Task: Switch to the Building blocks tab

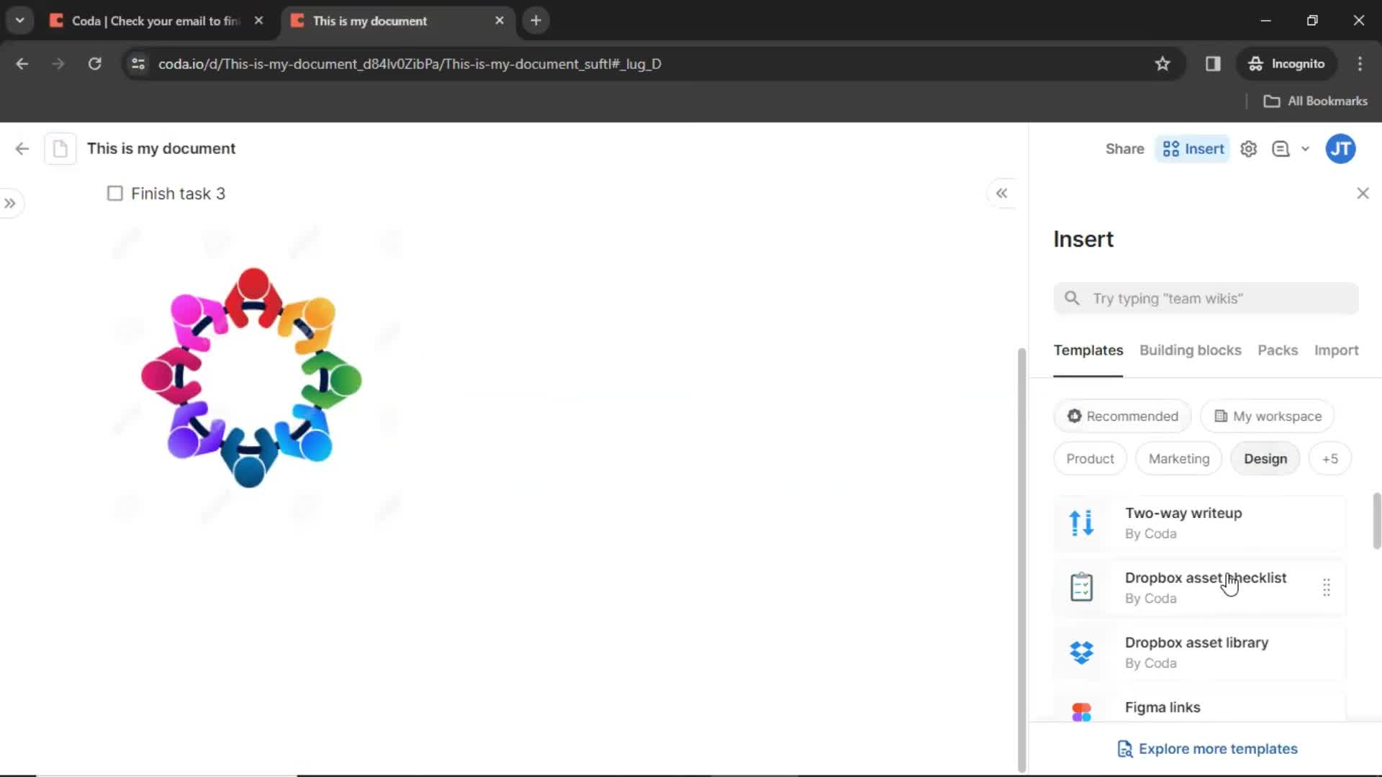Action: point(1191,350)
